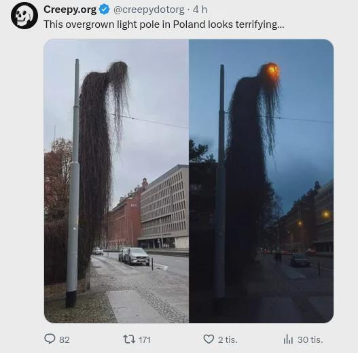Screen dimensions: 358x353
Task: Open the 4 h timestamp link
Action: [200, 10]
